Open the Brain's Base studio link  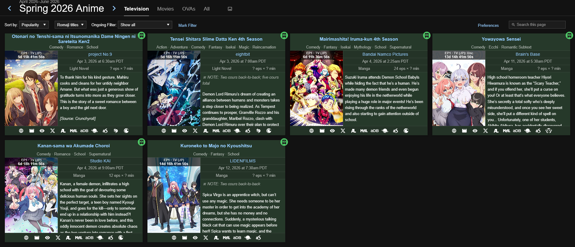click(528, 54)
